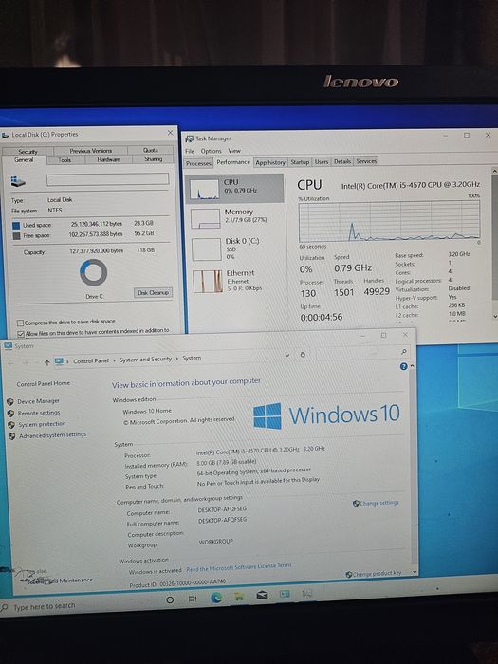Click the search magnifier in System window

point(403,352)
